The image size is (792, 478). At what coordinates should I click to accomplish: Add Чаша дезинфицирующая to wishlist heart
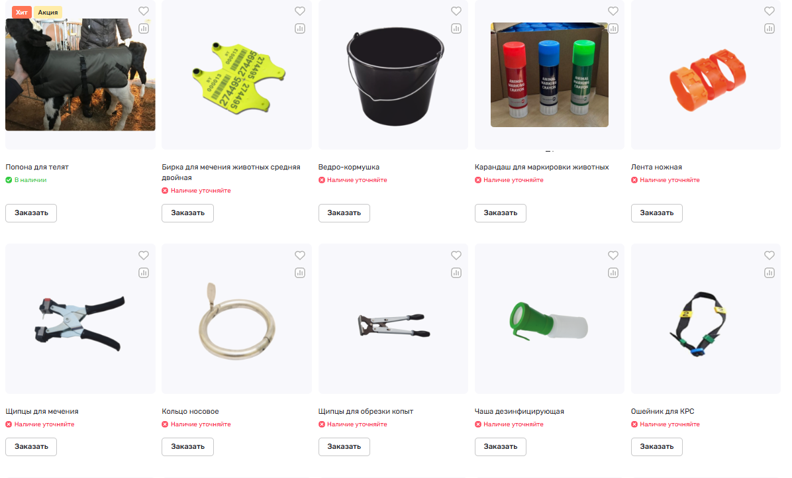pyautogui.click(x=613, y=256)
